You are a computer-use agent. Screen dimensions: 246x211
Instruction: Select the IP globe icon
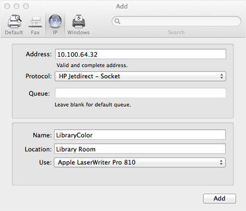pos(55,21)
